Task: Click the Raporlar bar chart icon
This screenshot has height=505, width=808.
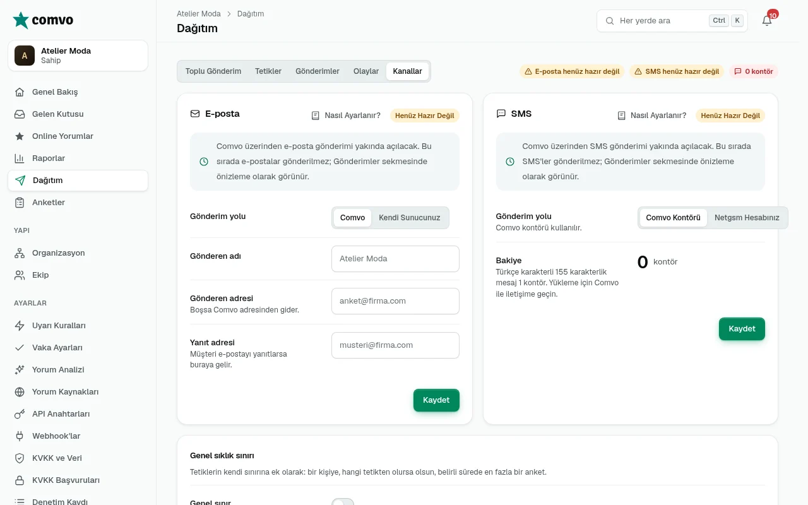Action: click(20, 158)
